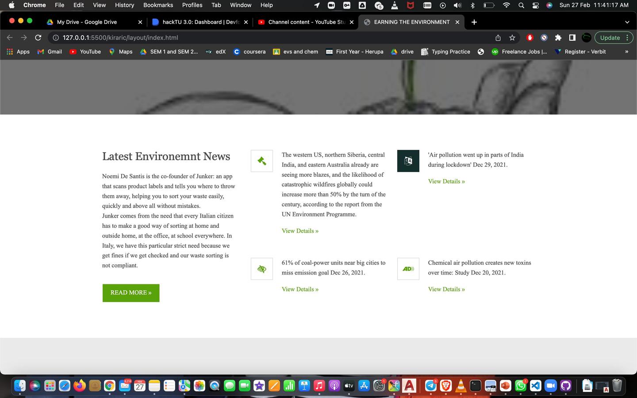Screen dimensions: 637x398
Task: Bookmark this page with the star icon
Action: pos(512,38)
